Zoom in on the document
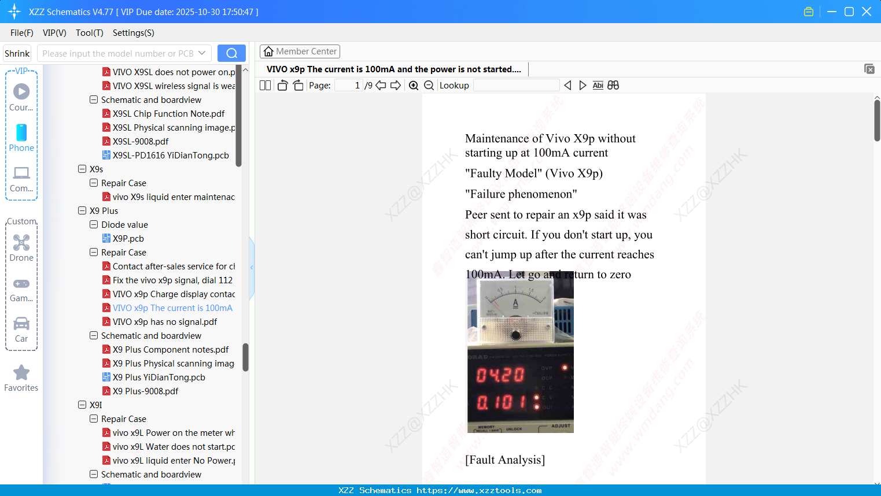The height and width of the screenshot is (496, 881). [x=414, y=85]
